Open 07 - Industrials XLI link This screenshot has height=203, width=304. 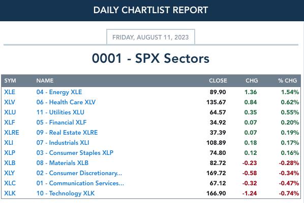pos(63,143)
